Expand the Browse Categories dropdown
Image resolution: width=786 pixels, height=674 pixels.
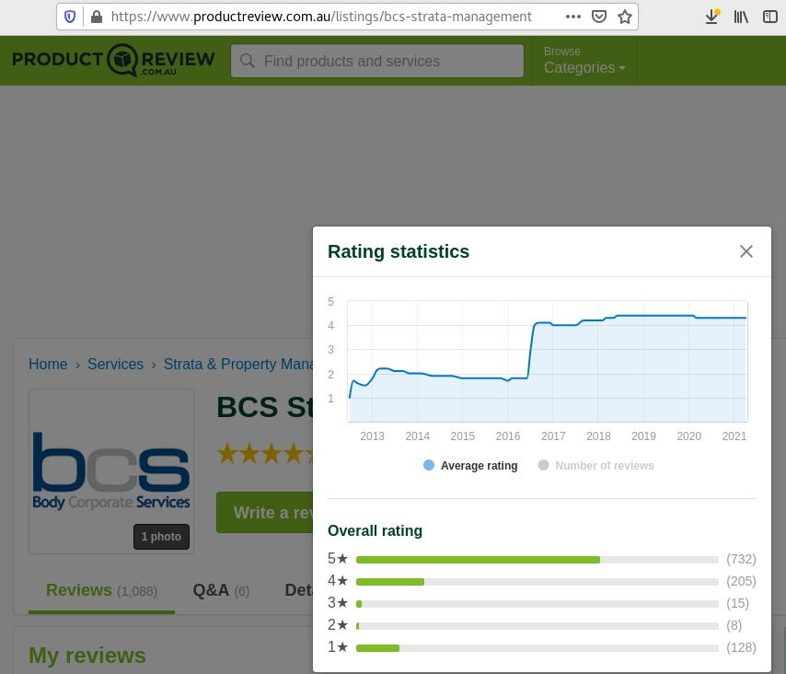point(584,61)
